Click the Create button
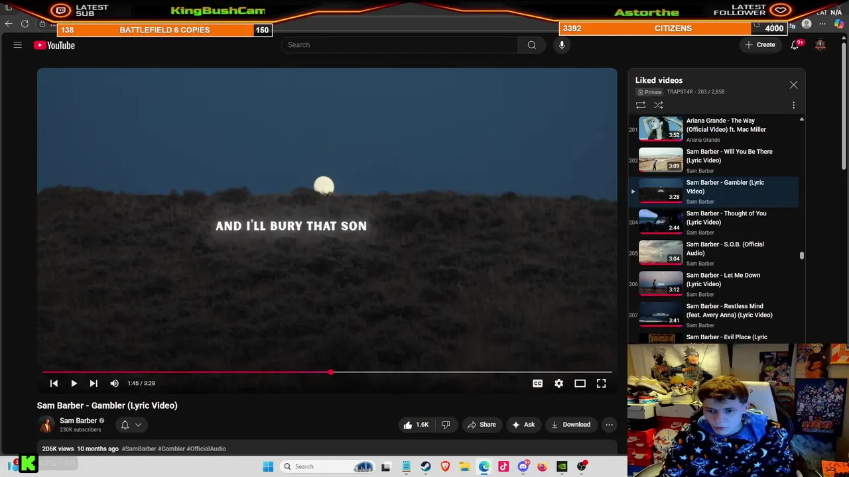The width and height of the screenshot is (849, 477). (759, 45)
